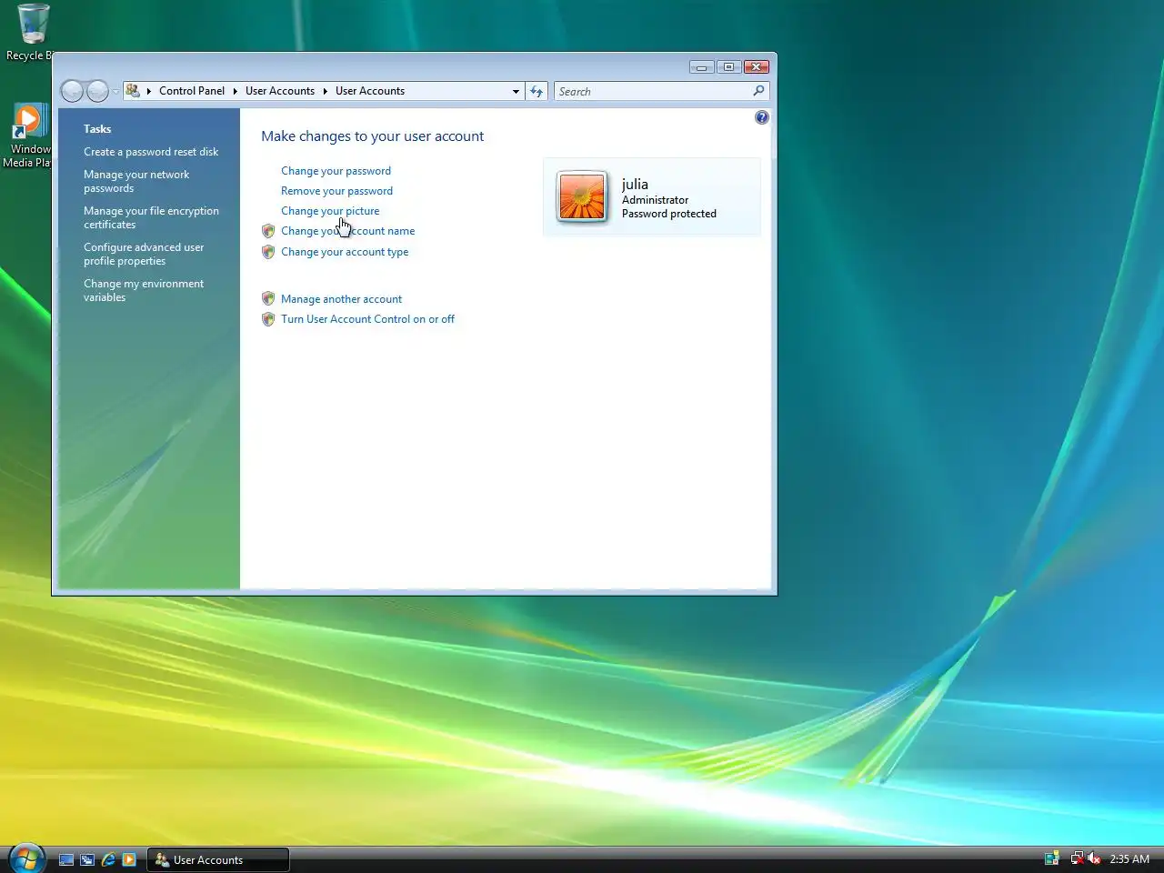This screenshot has width=1164, height=873.
Task: Click shield icon beside Change account type
Action: point(268,252)
